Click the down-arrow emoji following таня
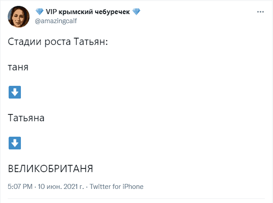The width and height of the screenshot is (273, 203). coord(15,92)
